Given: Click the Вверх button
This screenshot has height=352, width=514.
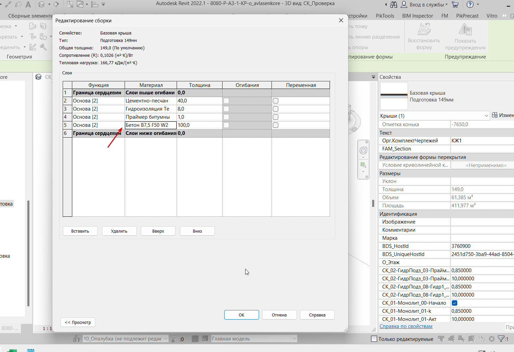Looking at the screenshot, I should click(x=158, y=231).
